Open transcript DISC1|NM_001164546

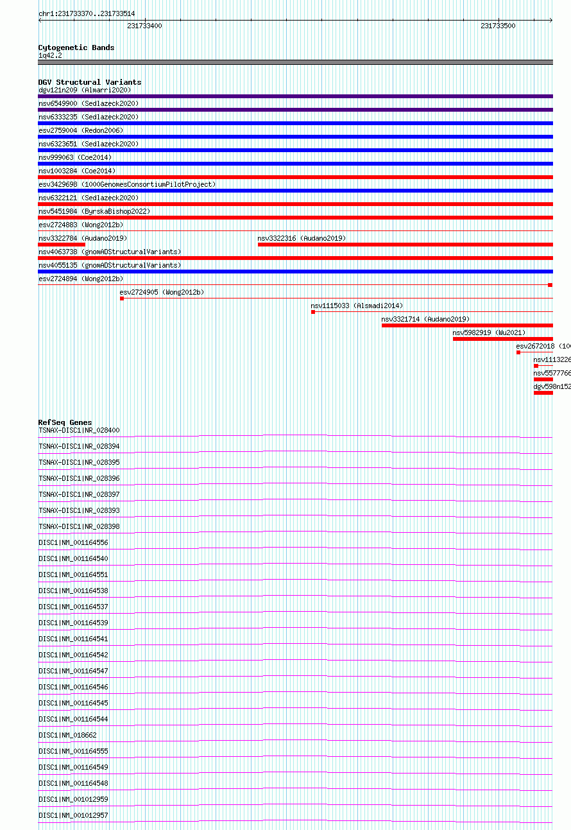coord(73,687)
